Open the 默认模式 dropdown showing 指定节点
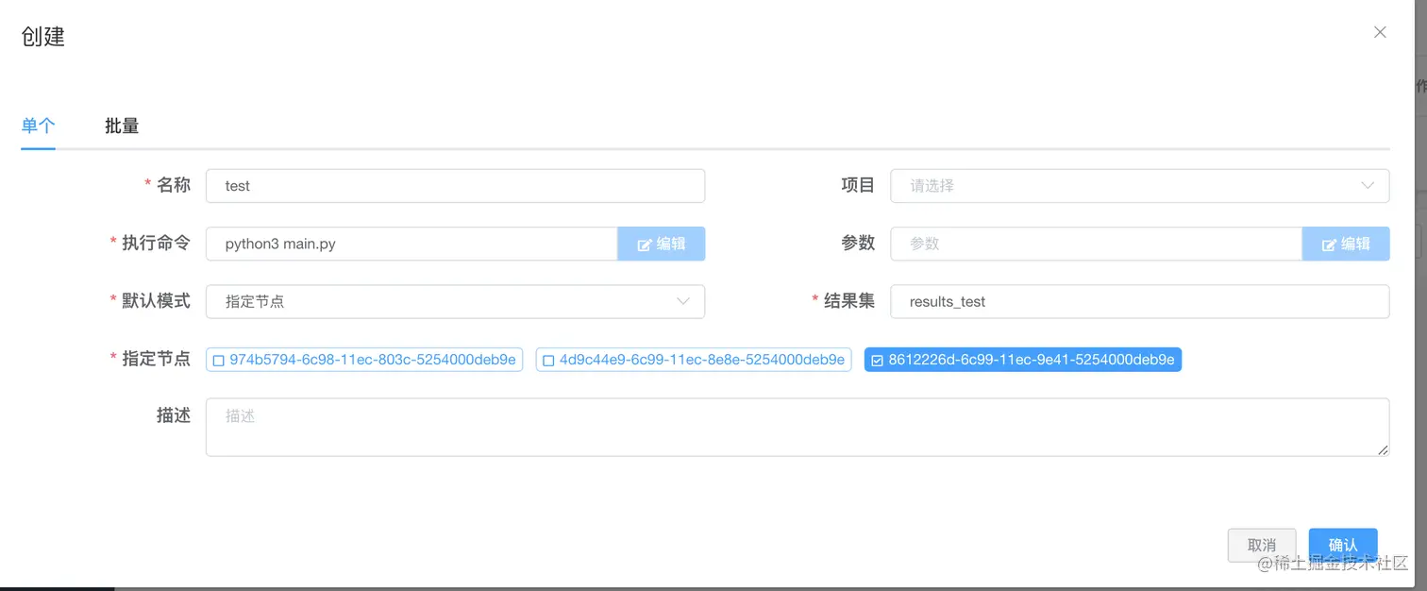The height and width of the screenshot is (591, 1427). click(455, 302)
